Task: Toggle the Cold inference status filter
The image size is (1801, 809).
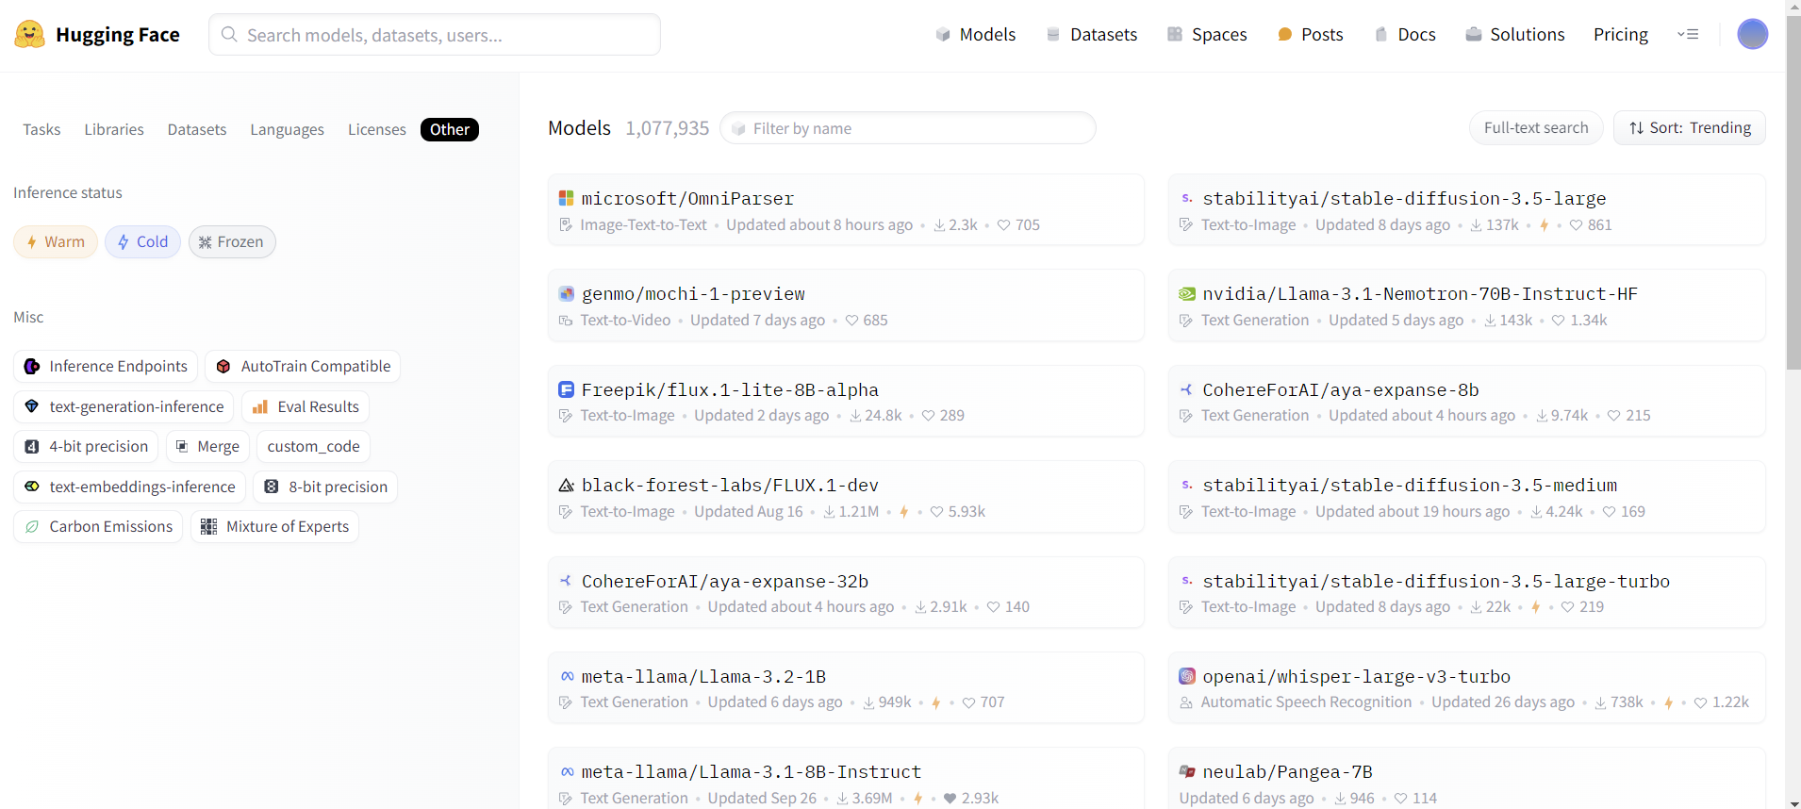Action: (x=142, y=242)
